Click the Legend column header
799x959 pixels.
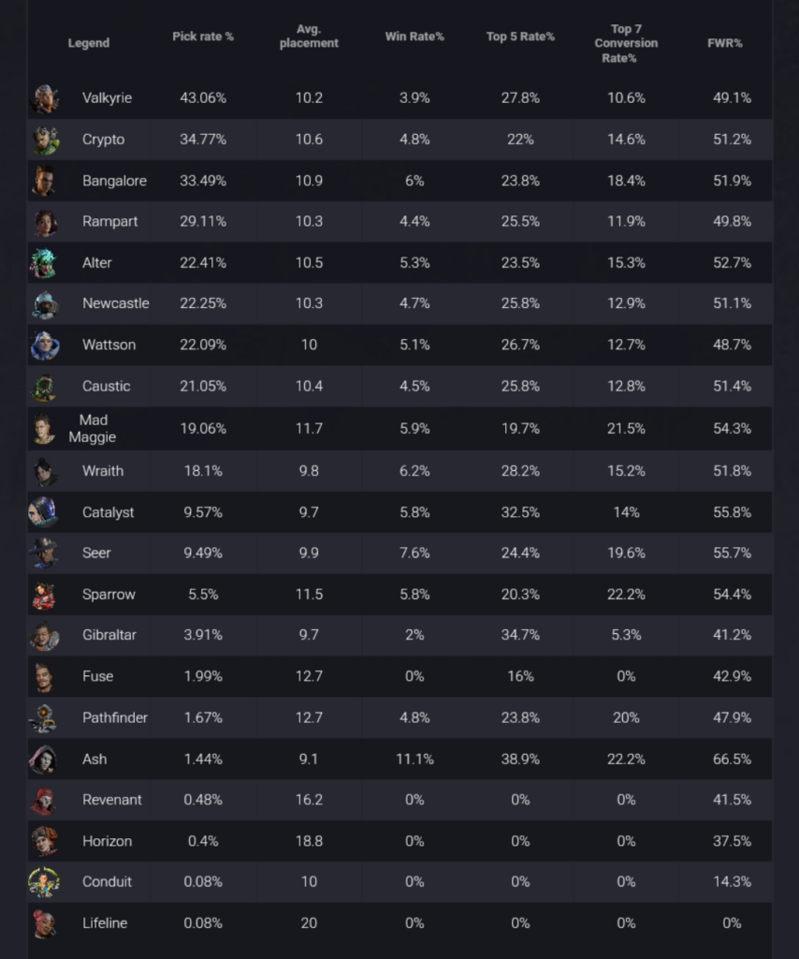(x=89, y=43)
